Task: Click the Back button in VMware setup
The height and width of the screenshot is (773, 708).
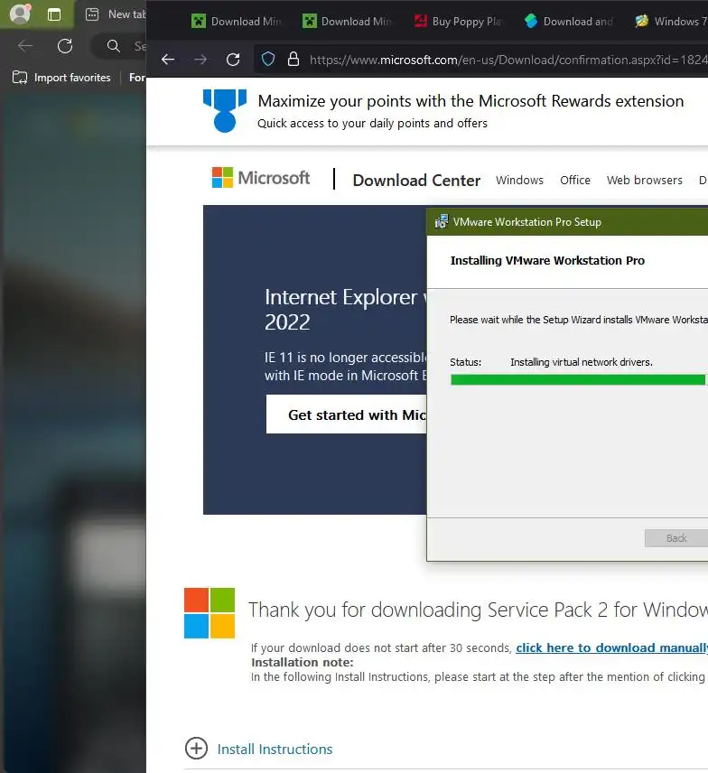Action: (676, 538)
